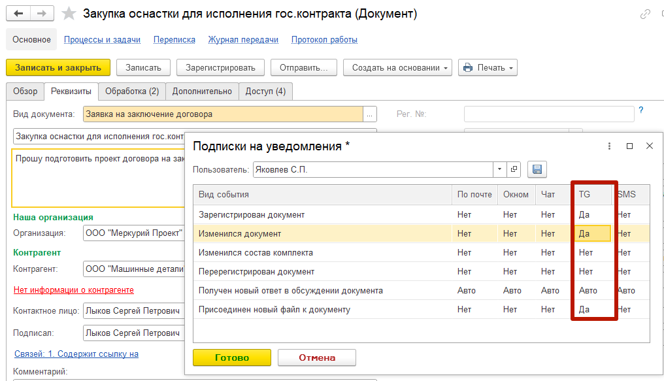Open the Связей: 1. Содержит ссылку на link

(76, 354)
